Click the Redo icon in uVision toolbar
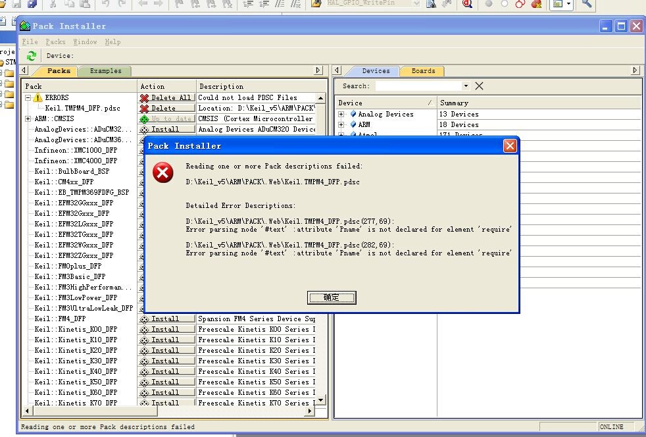This screenshot has width=646, height=437. click(122, 4)
